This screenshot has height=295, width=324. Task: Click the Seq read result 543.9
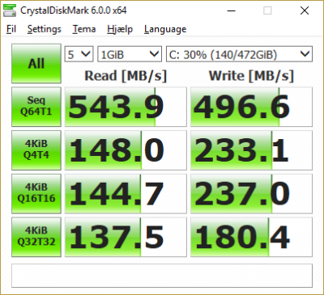pyautogui.click(x=126, y=107)
